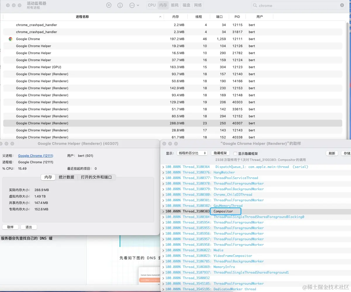This screenshot has width=351, height=292.
Task: Switch to the 网络 tab
Action: click(198, 5)
